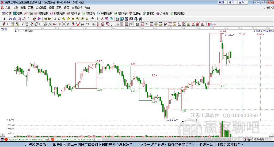Viewport: 274px width, 147px height.
Task: Open the 窗口 menu
Action: click(67, 8)
